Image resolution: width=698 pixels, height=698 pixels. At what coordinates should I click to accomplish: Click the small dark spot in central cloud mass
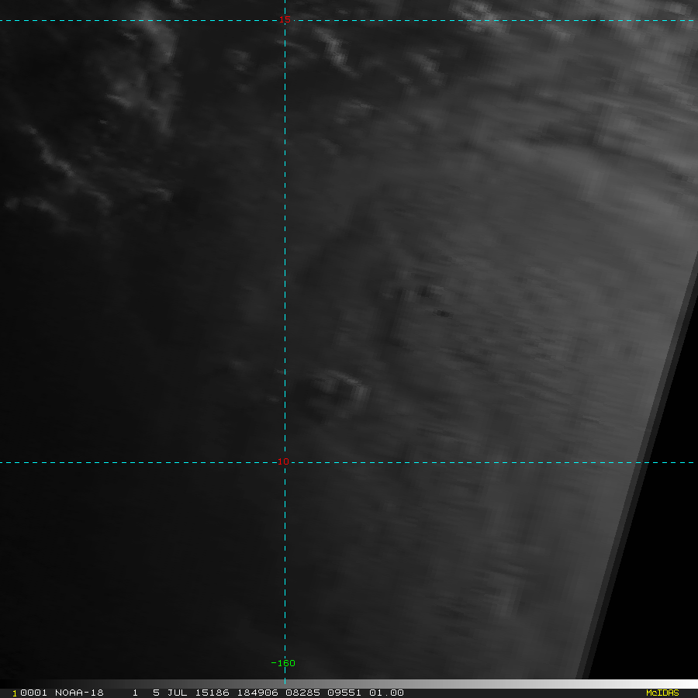(x=441, y=313)
